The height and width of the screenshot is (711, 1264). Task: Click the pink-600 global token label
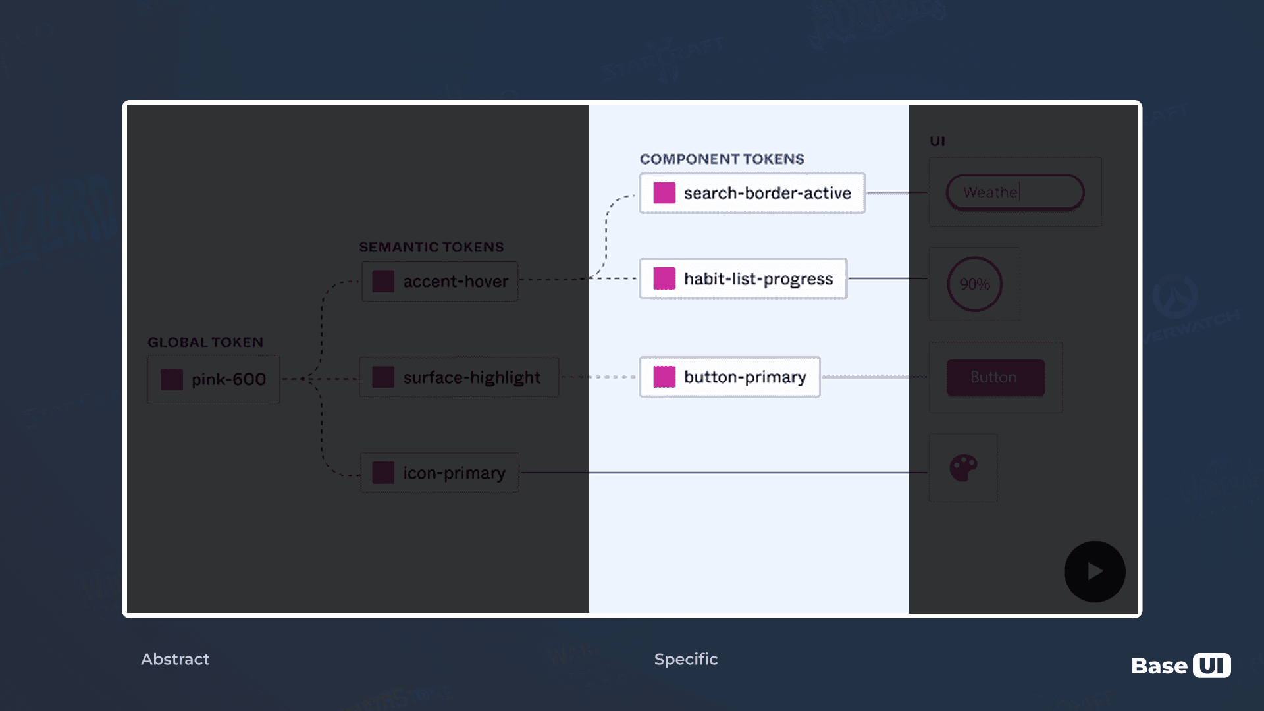click(x=228, y=379)
